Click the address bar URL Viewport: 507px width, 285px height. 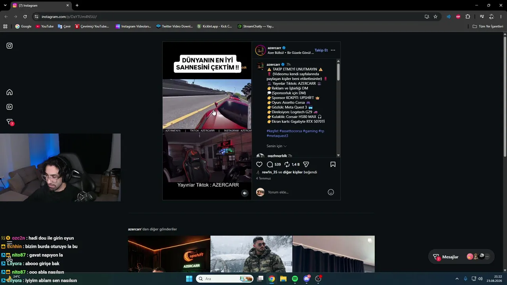(x=69, y=17)
